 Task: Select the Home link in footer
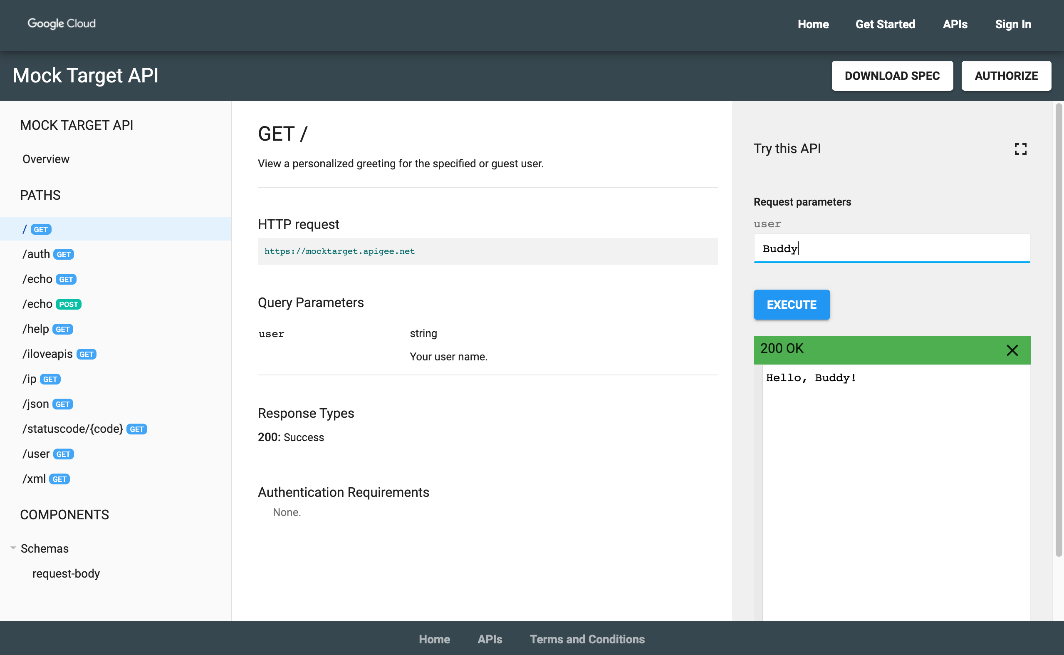[x=435, y=639]
